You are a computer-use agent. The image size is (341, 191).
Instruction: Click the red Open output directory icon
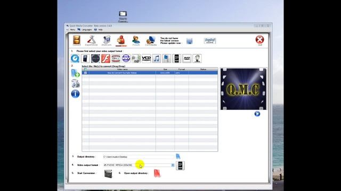pyautogui.click(x=157, y=173)
